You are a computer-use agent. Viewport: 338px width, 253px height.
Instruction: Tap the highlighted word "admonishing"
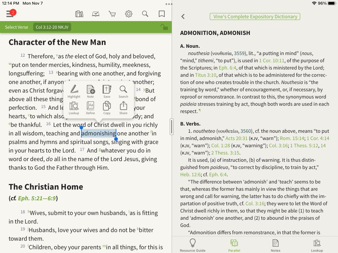(99, 133)
